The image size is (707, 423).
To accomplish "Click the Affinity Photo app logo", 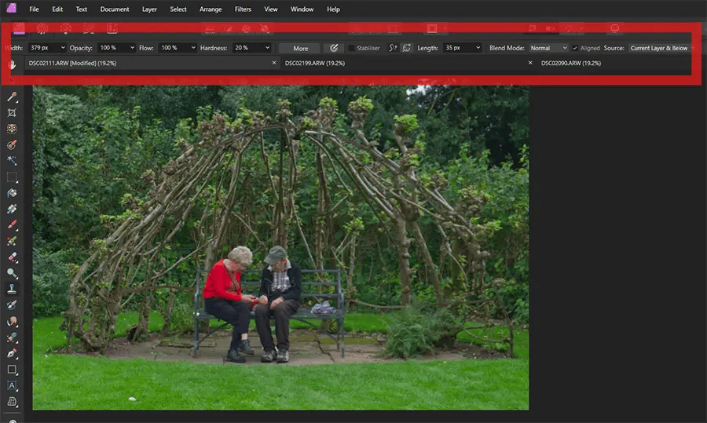I will (x=11, y=8).
